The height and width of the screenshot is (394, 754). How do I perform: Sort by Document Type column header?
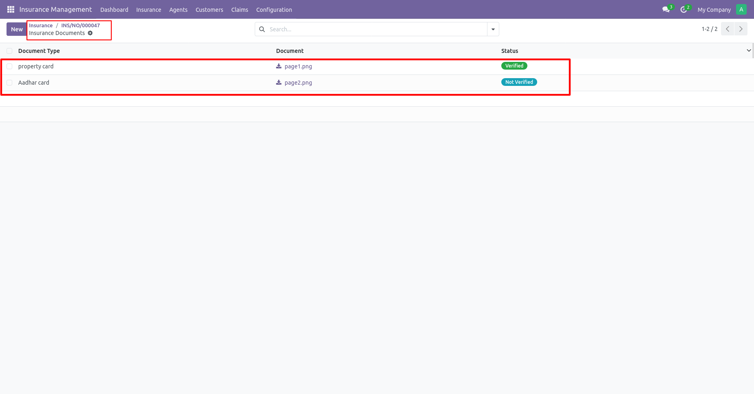[x=39, y=51]
